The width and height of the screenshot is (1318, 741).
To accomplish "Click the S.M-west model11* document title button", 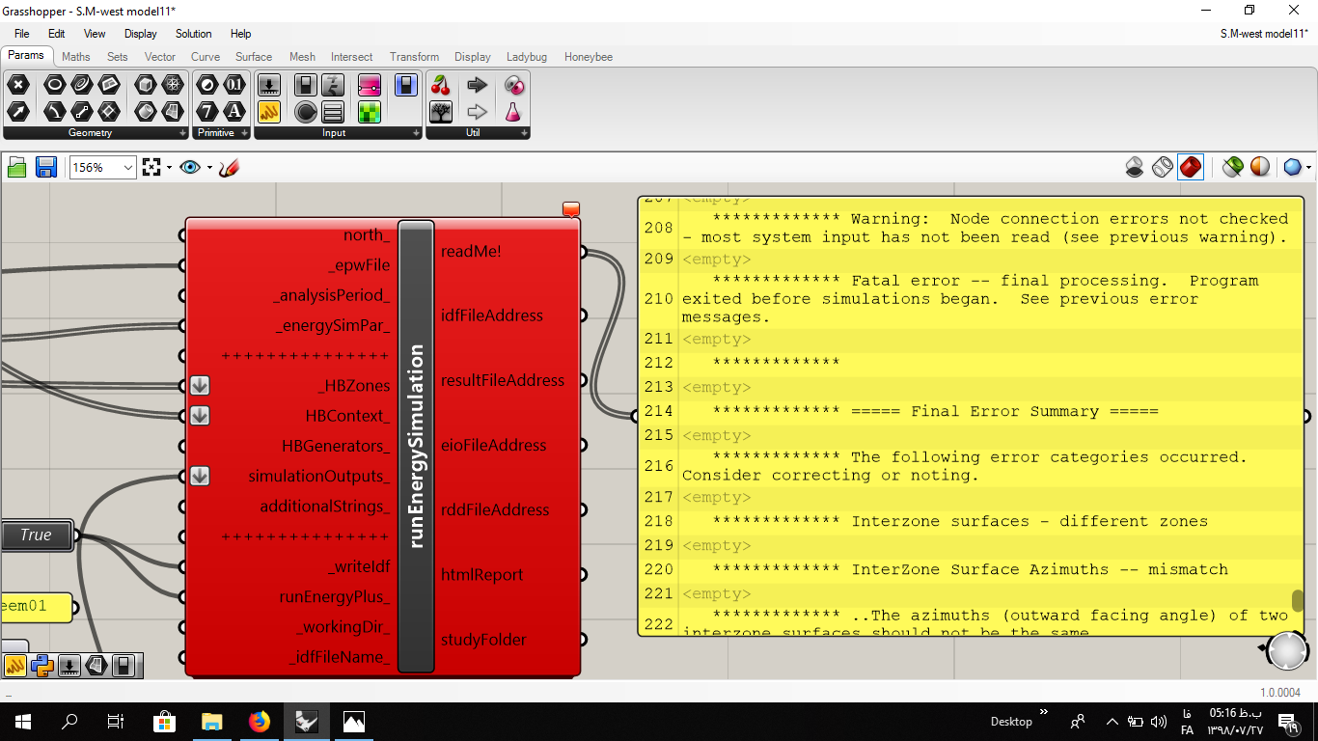I will [x=1263, y=34].
